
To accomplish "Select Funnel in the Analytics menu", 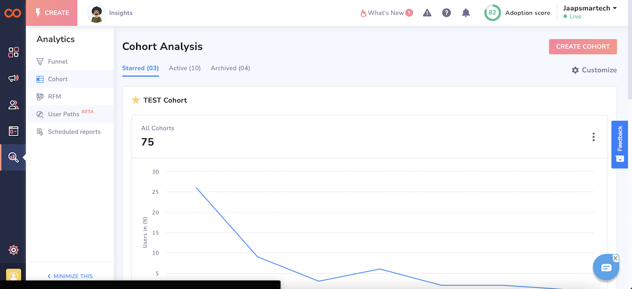I will point(57,61).
